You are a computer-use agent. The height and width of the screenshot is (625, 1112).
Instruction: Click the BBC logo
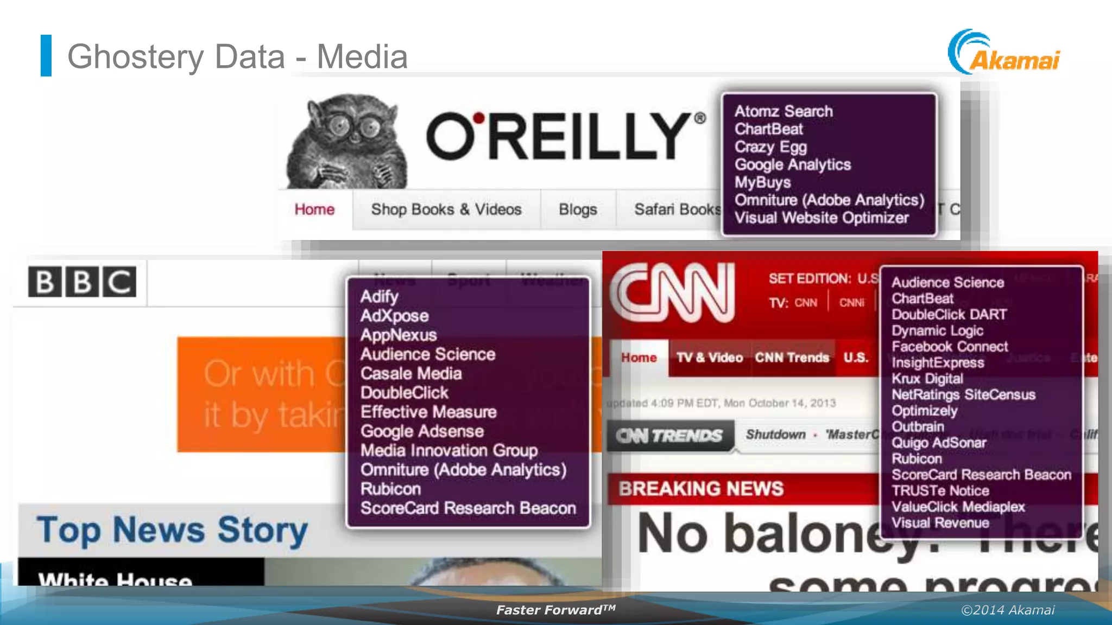82,282
